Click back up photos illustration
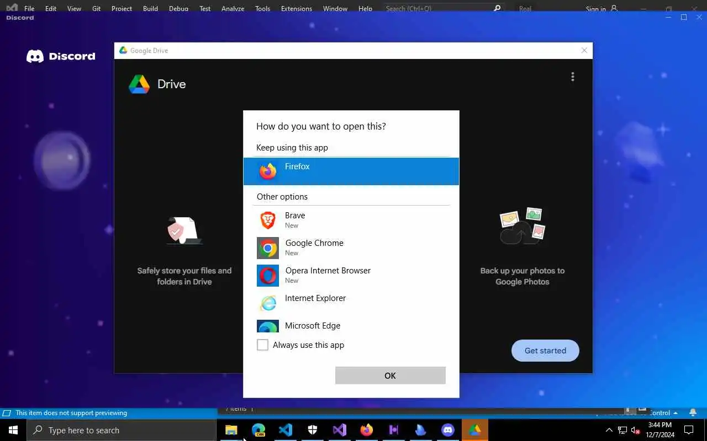 point(522,226)
